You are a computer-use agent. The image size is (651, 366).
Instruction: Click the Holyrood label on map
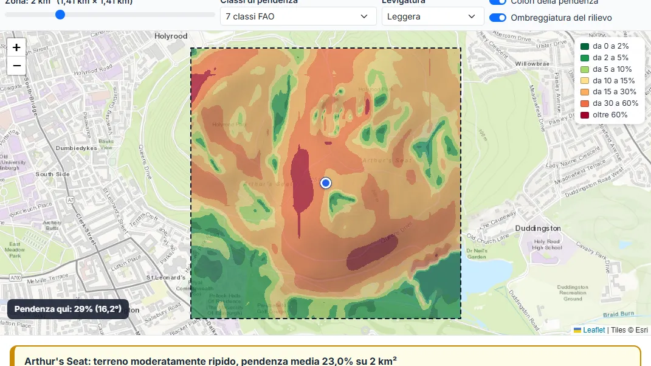pos(171,36)
